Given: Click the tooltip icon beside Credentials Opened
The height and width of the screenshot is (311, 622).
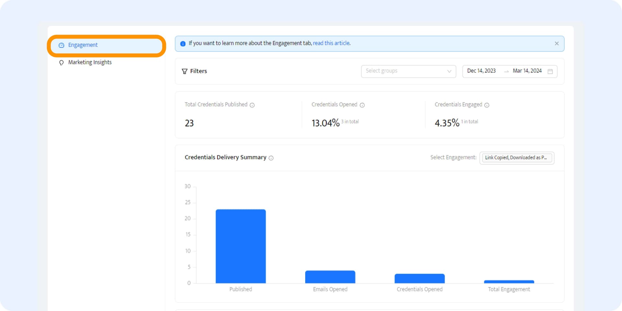Looking at the screenshot, I should [x=362, y=105].
